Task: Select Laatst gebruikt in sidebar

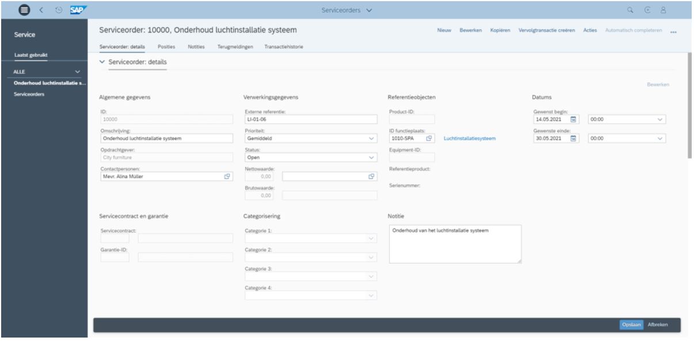Action: coord(30,56)
